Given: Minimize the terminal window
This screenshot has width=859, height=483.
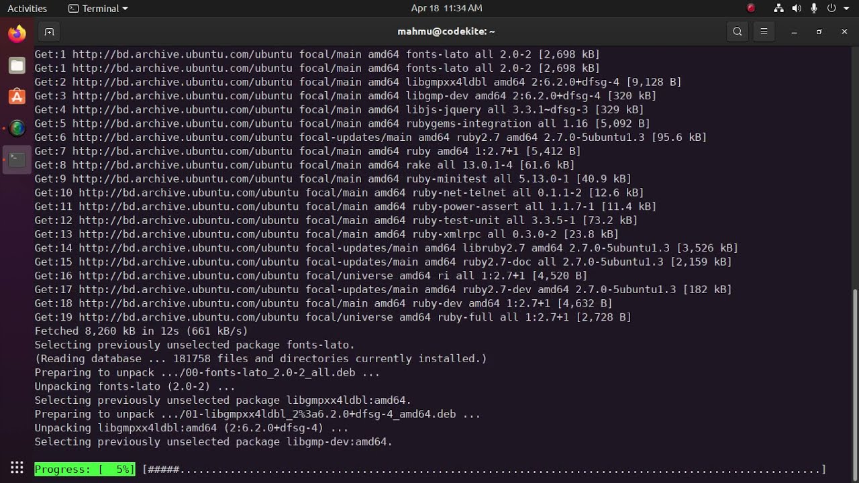Looking at the screenshot, I should point(794,32).
